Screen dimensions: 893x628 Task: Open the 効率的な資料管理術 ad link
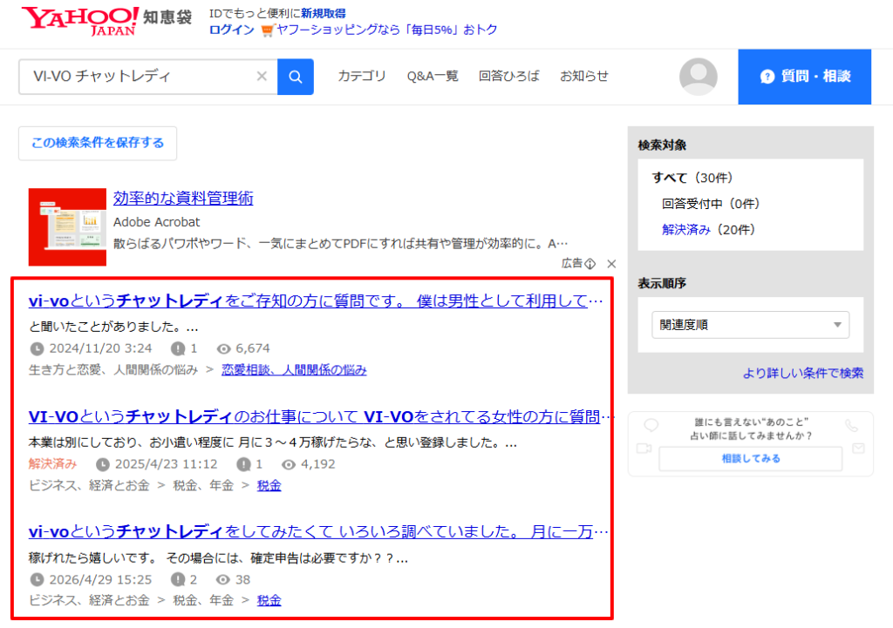coord(183,199)
